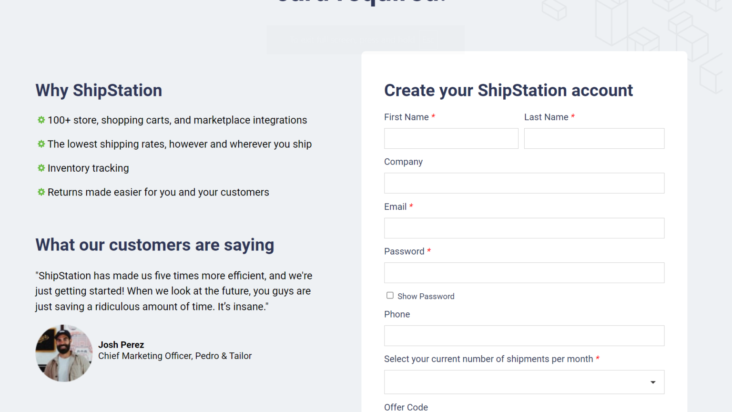
Task: Click Josh Perez's profile photo
Action: [64, 353]
